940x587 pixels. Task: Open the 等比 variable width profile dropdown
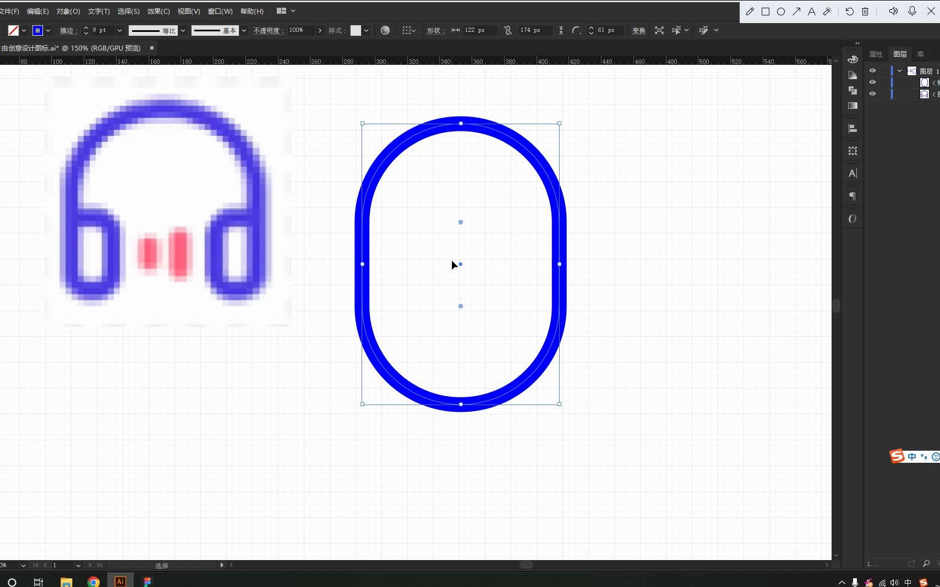pyautogui.click(x=183, y=31)
